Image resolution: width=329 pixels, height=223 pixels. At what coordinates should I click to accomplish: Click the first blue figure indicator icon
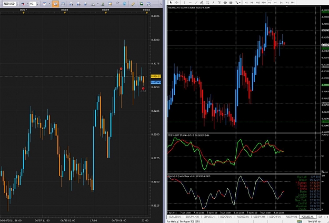pyautogui.click(x=71, y=4)
